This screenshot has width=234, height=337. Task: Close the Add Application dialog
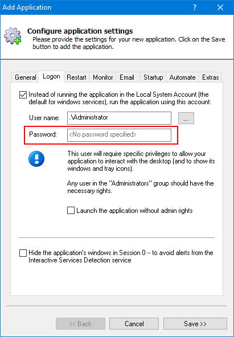220,7
